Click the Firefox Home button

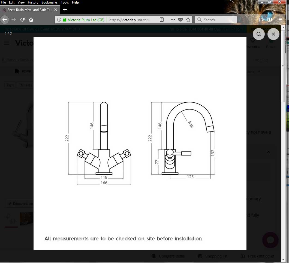click(x=31, y=20)
